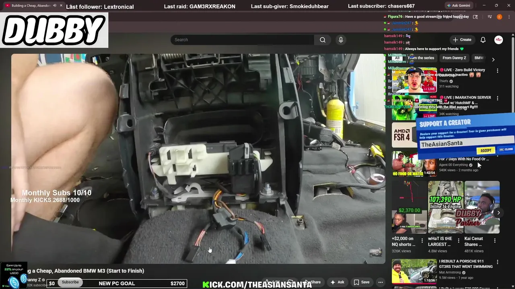Image resolution: width=515 pixels, height=289 pixels.
Task: Click the AMD FSR 4 ad thumbnail
Action: (x=404, y=135)
